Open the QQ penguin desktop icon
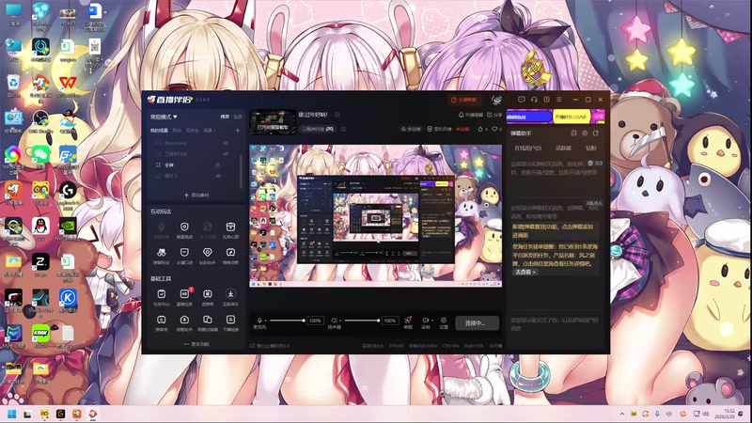The width and height of the screenshot is (752, 423). (x=40, y=227)
